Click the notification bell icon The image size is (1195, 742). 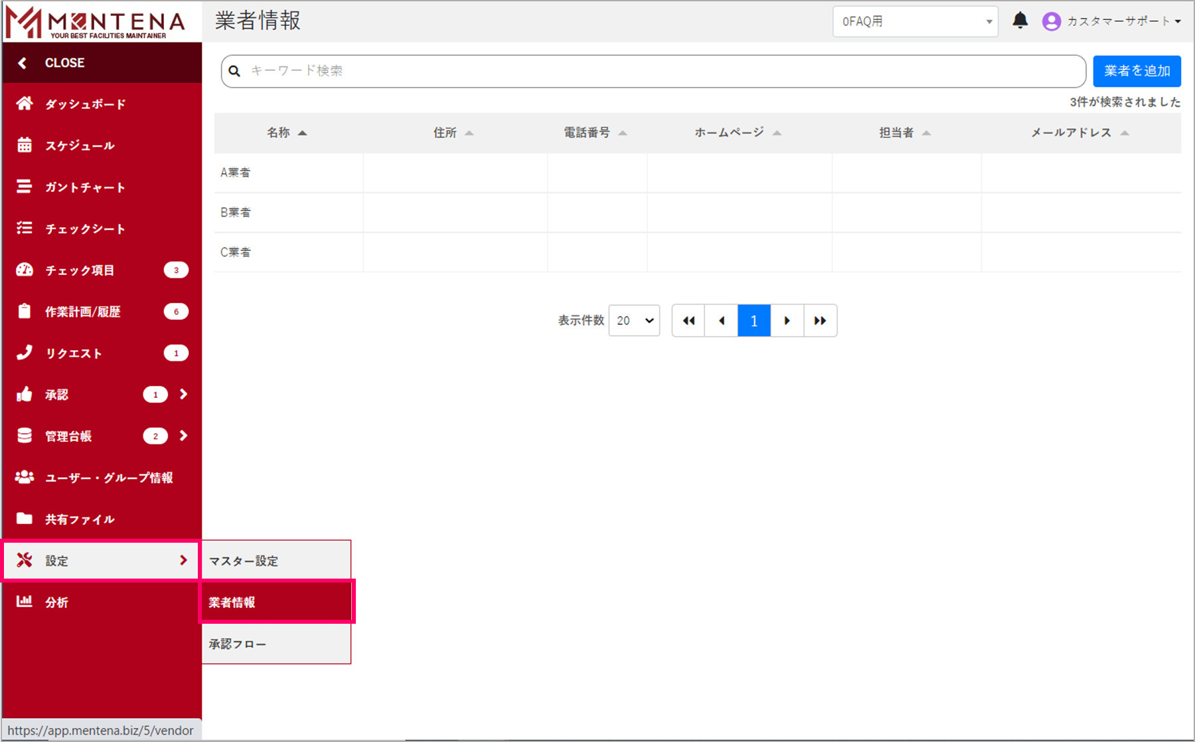1020,21
